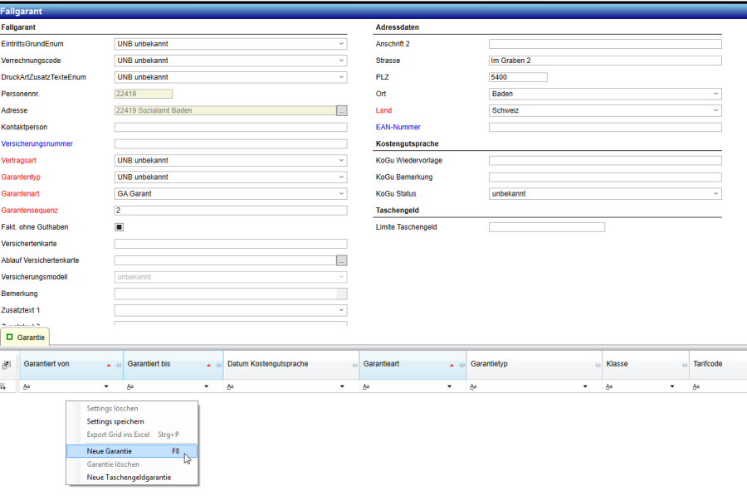The width and height of the screenshot is (747, 500).
Task: Switch to the Garantie tab
Action: pos(25,337)
